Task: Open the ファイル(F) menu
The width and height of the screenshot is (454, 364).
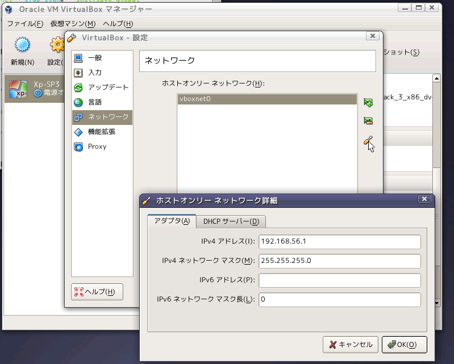Action: (24, 23)
